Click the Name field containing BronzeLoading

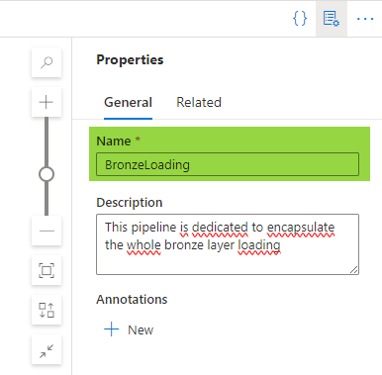click(x=228, y=164)
